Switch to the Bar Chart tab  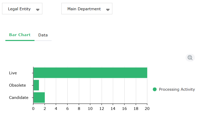(20, 35)
